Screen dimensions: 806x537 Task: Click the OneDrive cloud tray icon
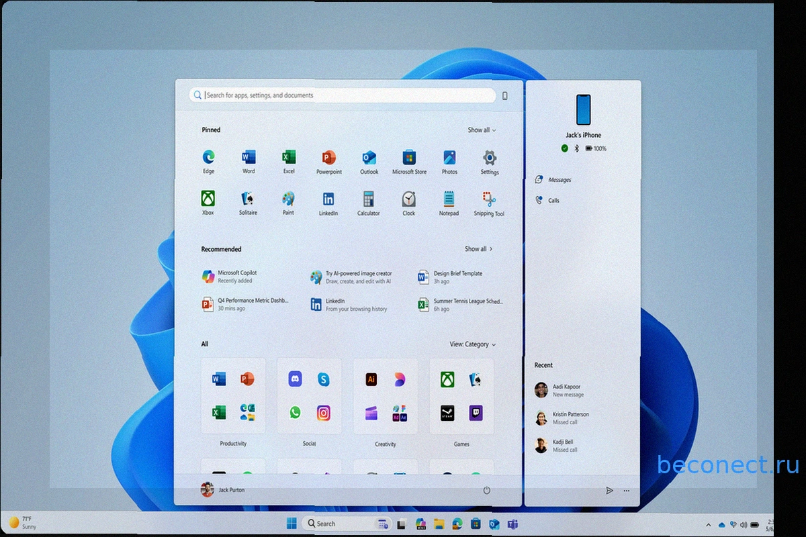click(722, 525)
